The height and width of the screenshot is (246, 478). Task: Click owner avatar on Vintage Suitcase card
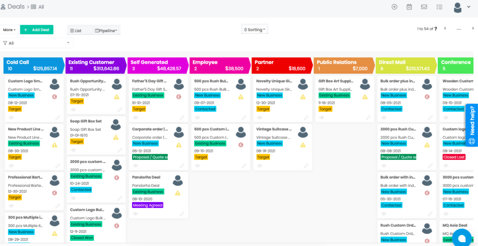pyautogui.click(x=302, y=132)
